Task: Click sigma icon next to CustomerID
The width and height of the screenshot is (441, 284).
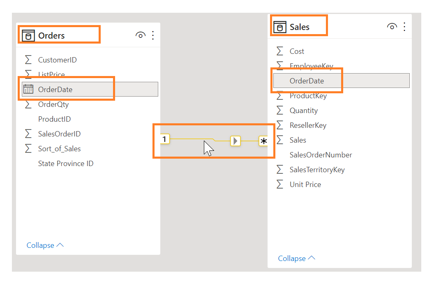Action: (x=28, y=60)
